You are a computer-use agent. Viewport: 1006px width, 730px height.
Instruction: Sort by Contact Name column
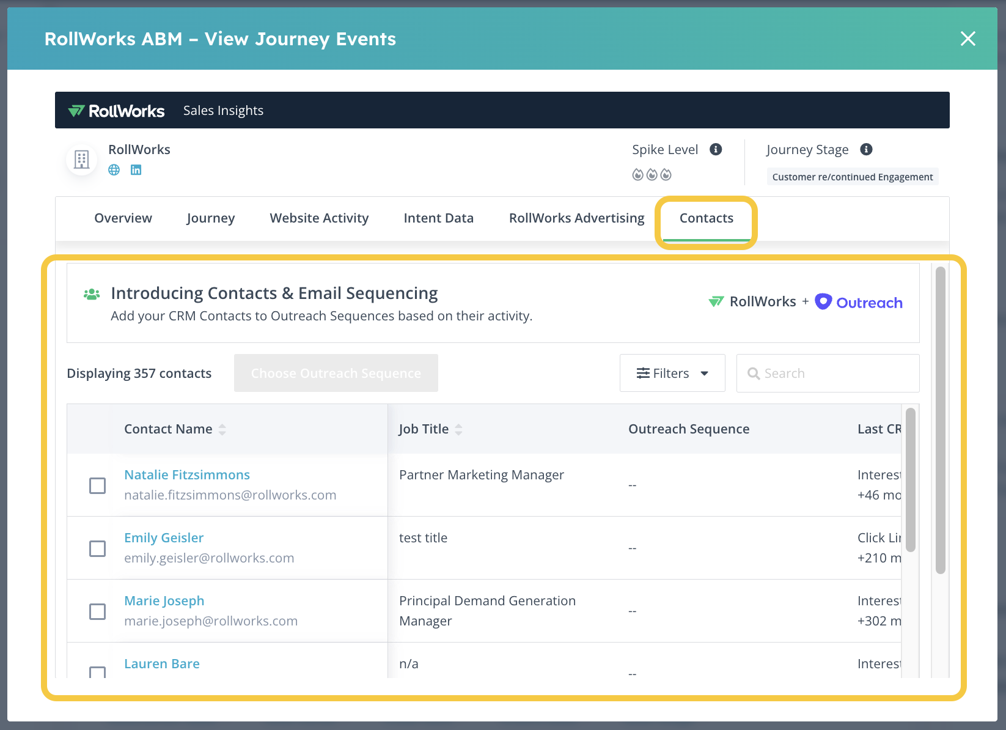222,429
